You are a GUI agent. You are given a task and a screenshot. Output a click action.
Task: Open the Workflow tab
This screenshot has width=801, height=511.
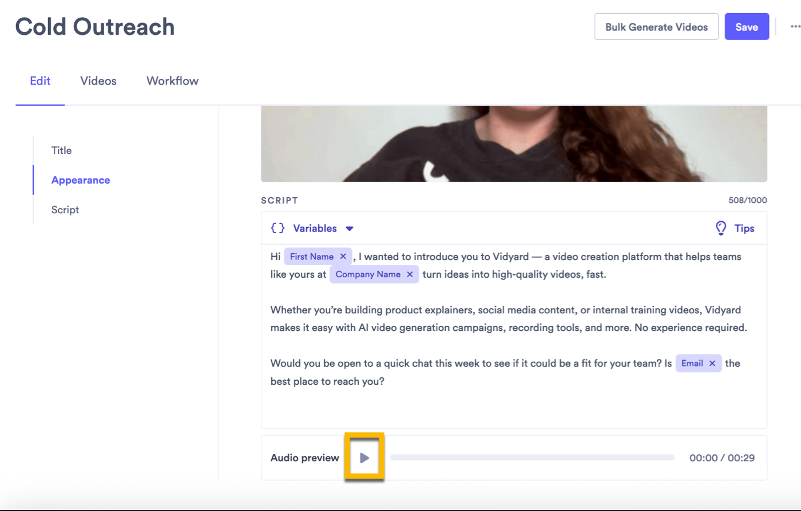(x=172, y=81)
